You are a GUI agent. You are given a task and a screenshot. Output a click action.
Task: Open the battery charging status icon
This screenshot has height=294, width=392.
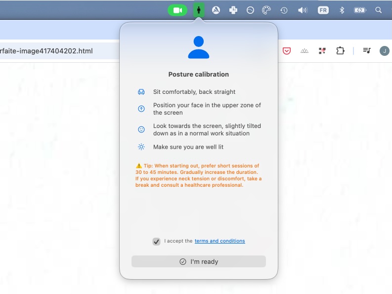pyautogui.click(x=360, y=10)
